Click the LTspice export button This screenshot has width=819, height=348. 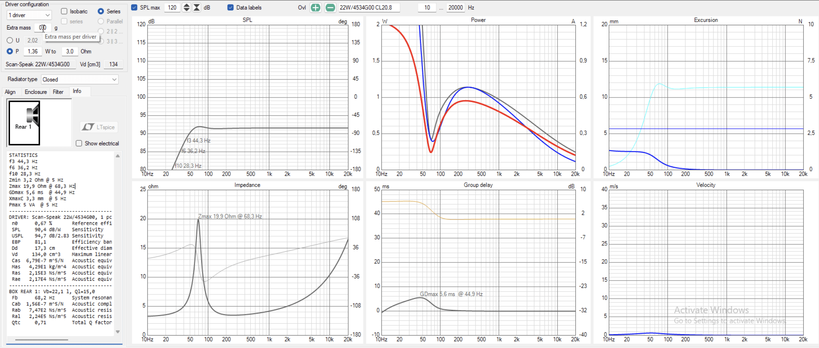(99, 127)
